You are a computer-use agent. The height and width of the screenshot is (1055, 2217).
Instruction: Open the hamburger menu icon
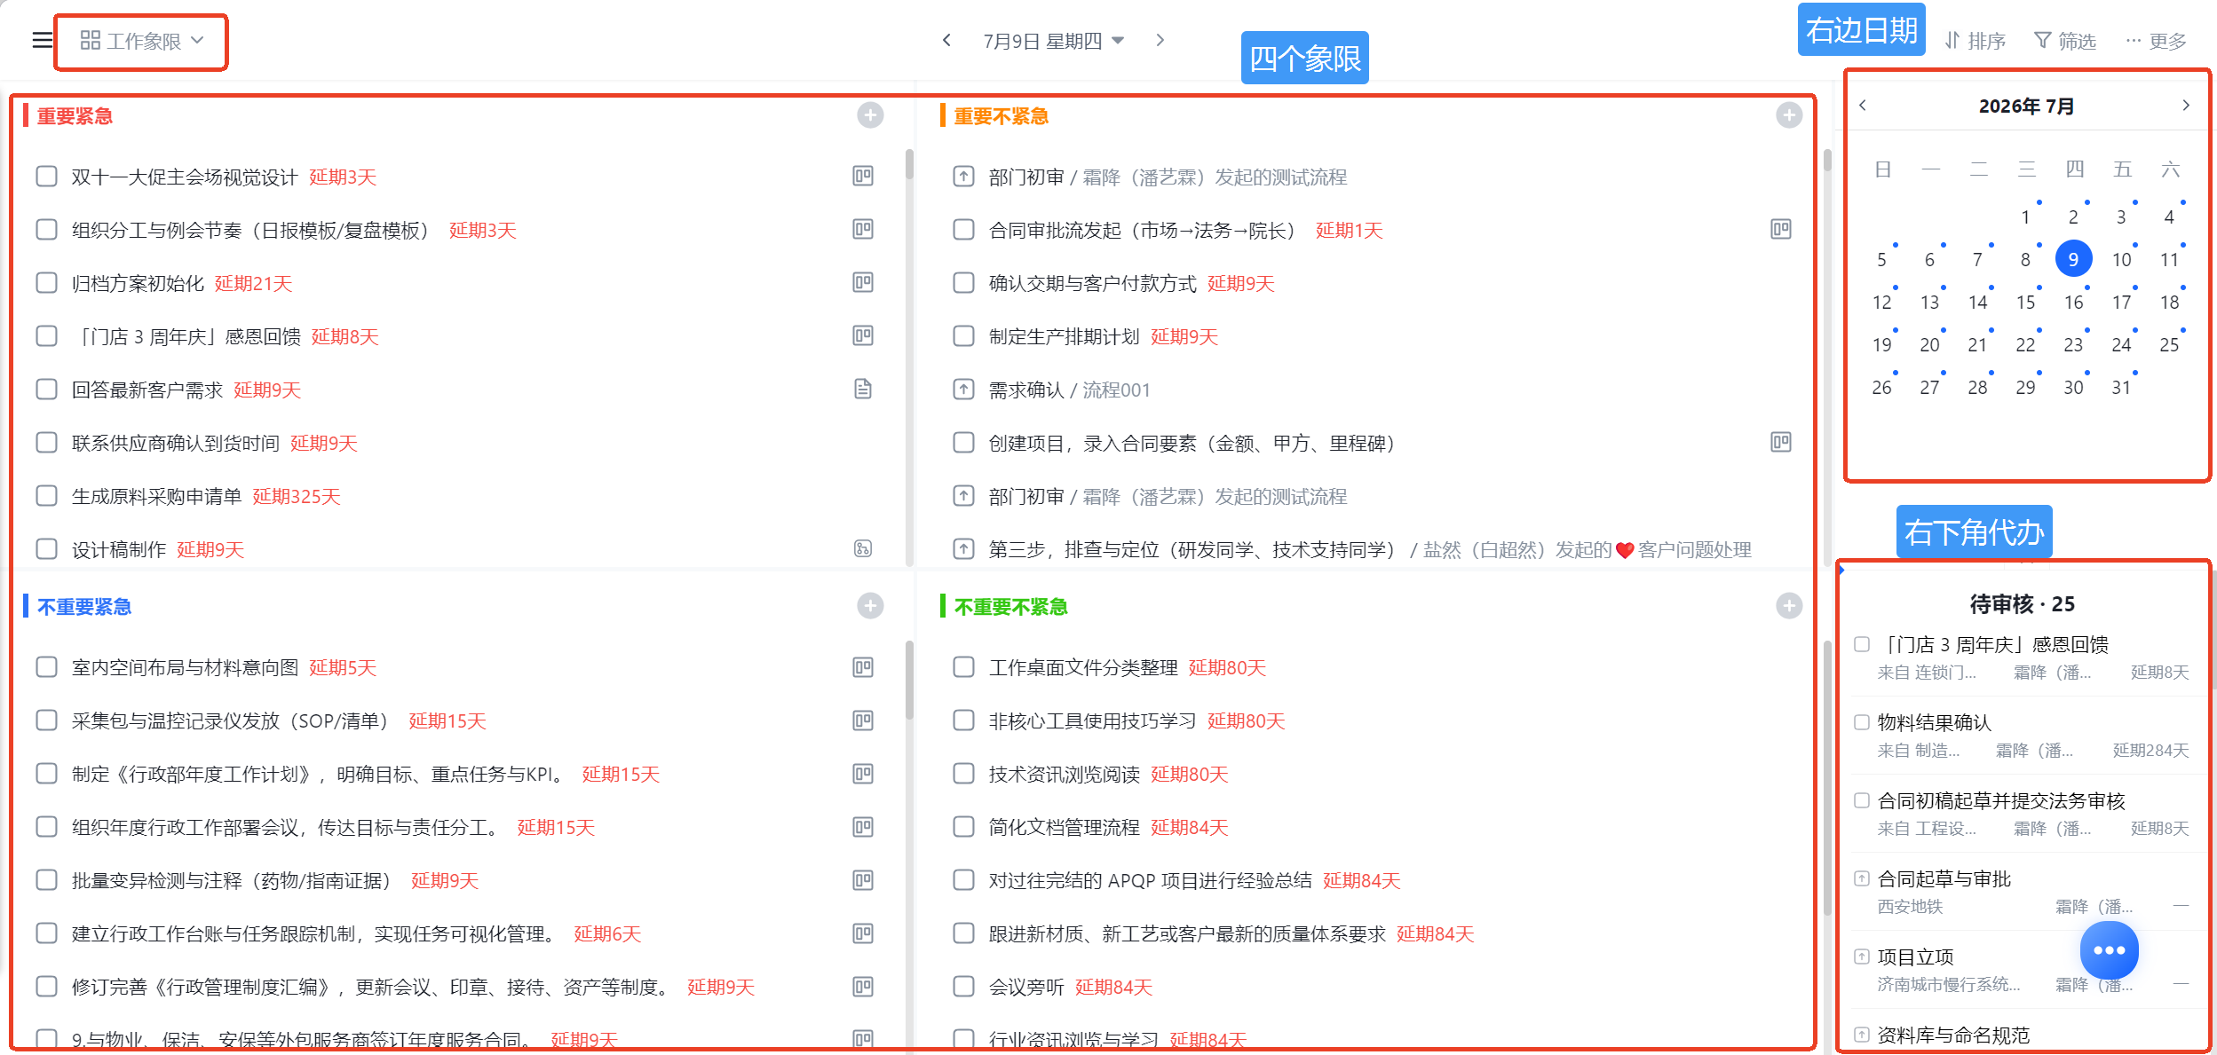pos(43,41)
